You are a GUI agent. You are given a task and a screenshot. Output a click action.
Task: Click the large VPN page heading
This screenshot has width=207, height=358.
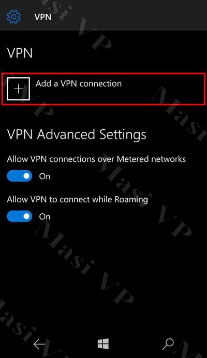coord(20,53)
